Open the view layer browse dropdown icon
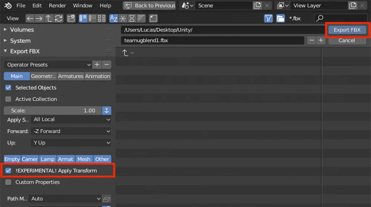The width and height of the screenshot is (371, 207). tap(282, 6)
